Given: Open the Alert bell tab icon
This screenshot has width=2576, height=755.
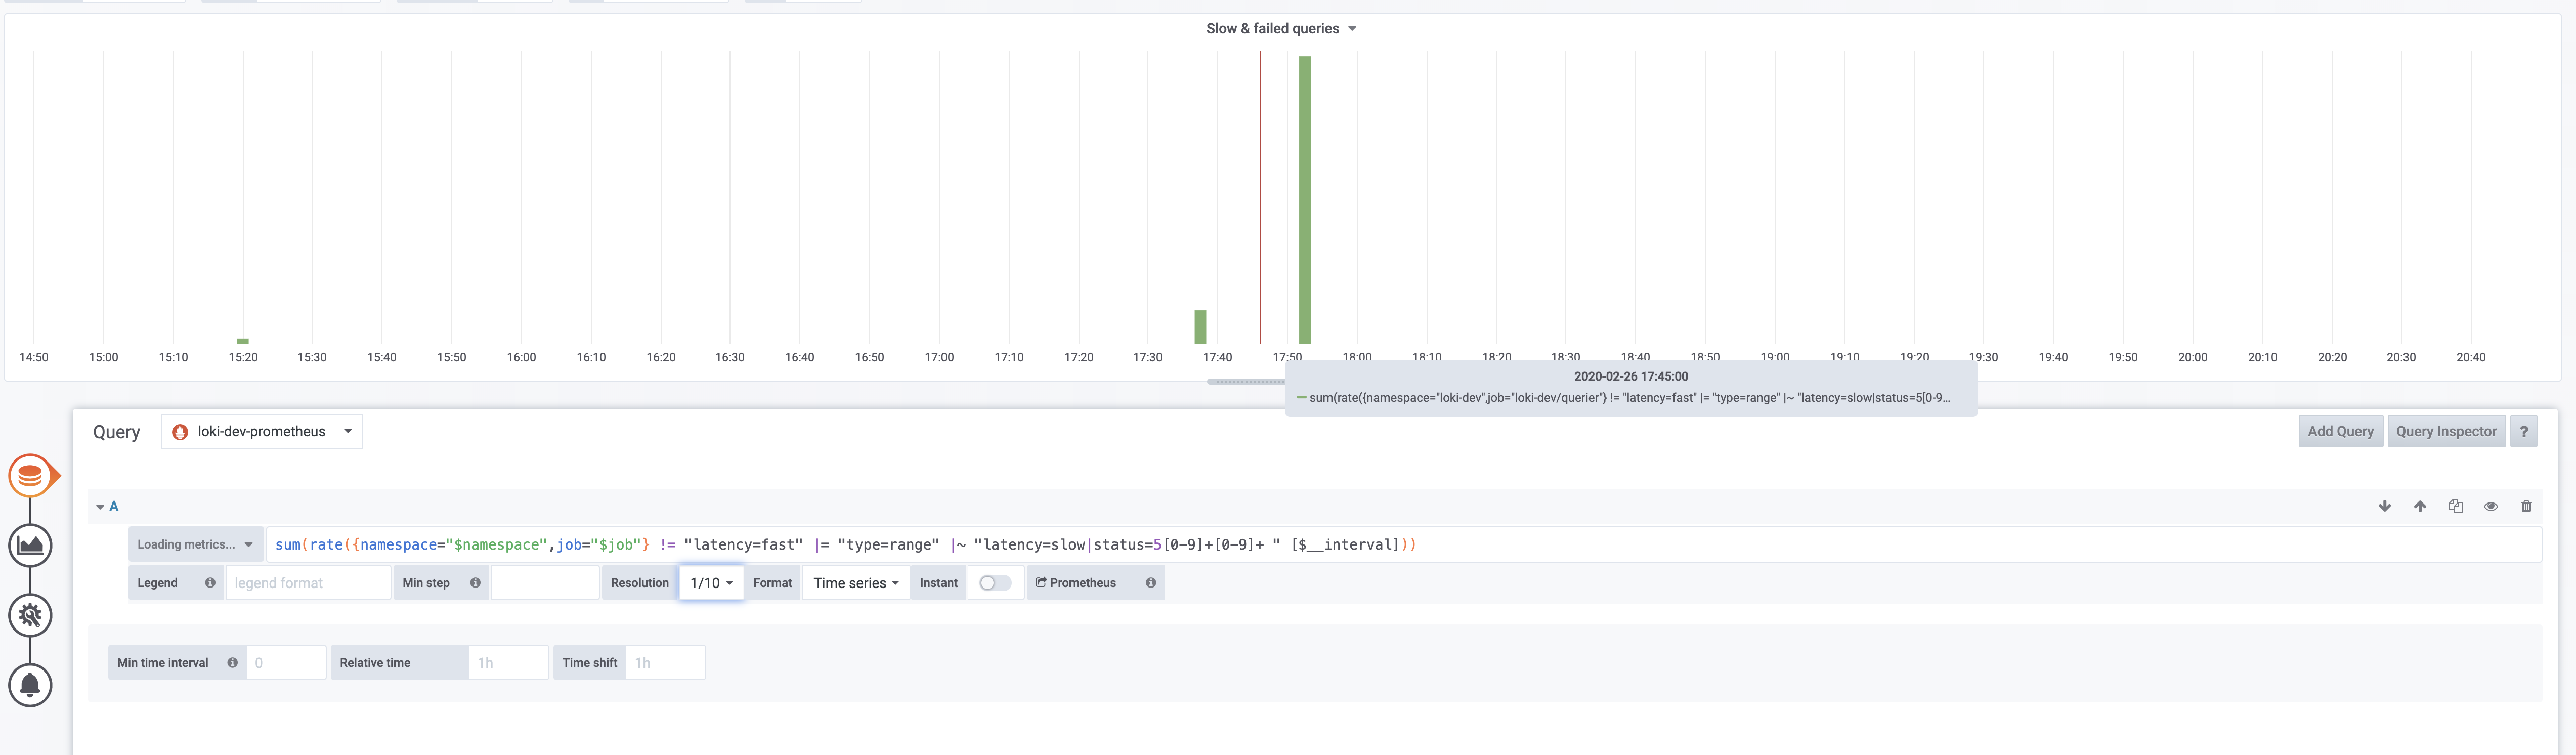Looking at the screenshot, I should (x=31, y=685).
